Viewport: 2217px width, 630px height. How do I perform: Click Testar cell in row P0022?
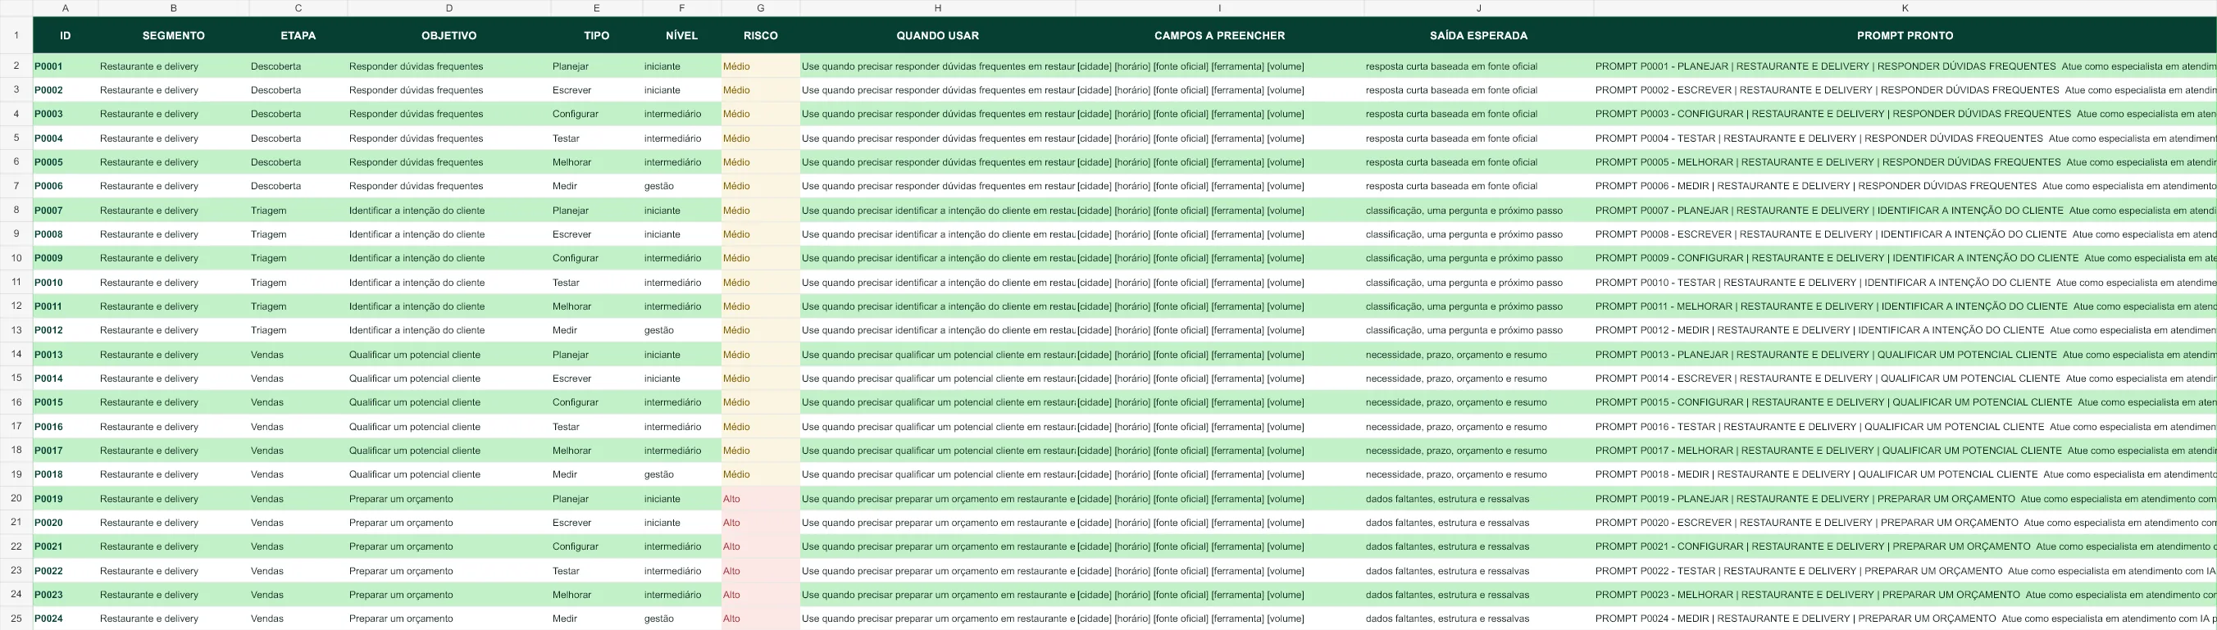(x=596, y=571)
